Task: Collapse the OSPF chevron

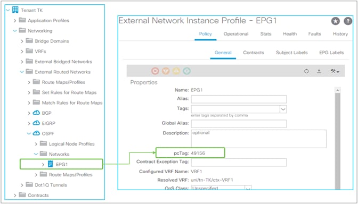Action: (29, 134)
